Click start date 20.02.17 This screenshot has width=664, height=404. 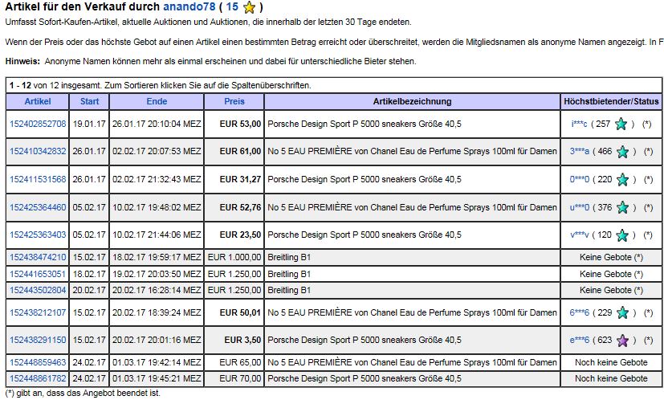point(89,291)
